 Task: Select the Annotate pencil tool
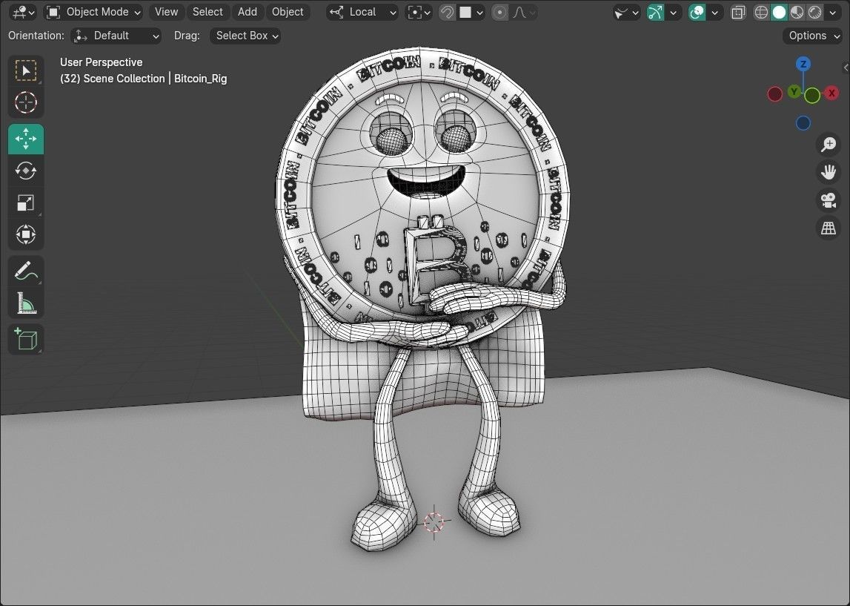point(25,271)
